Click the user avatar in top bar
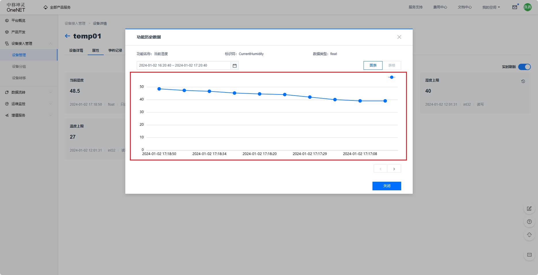The image size is (538, 275). [x=528, y=7]
